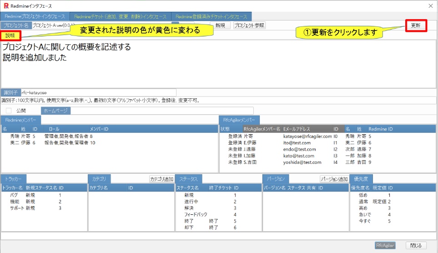This screenshot has width=438, height=253.
Task: Select the 高め priority row
Action: pos(393,208)
